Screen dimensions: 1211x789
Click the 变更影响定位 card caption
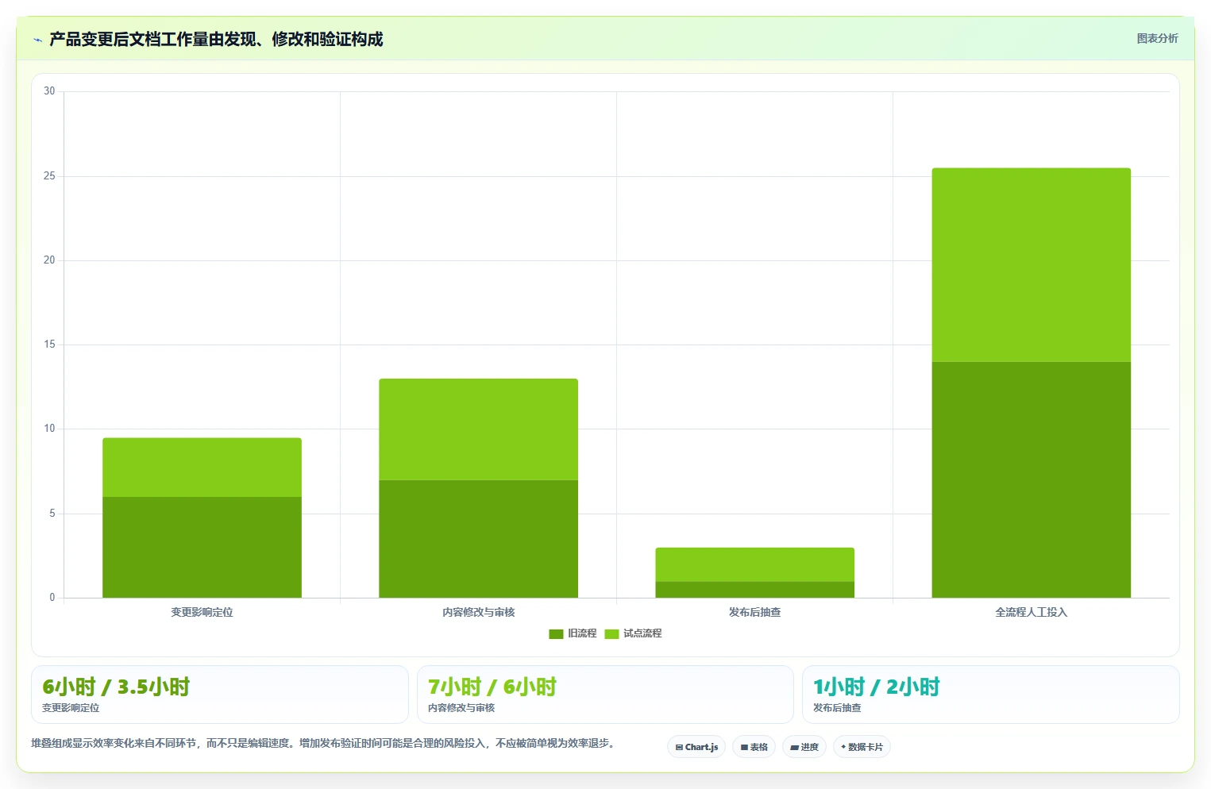pyautogui.click(x=71, y=708)
